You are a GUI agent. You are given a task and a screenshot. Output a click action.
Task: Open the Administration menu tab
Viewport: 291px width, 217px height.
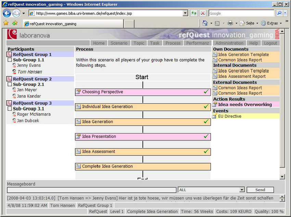tap(229, 43)
